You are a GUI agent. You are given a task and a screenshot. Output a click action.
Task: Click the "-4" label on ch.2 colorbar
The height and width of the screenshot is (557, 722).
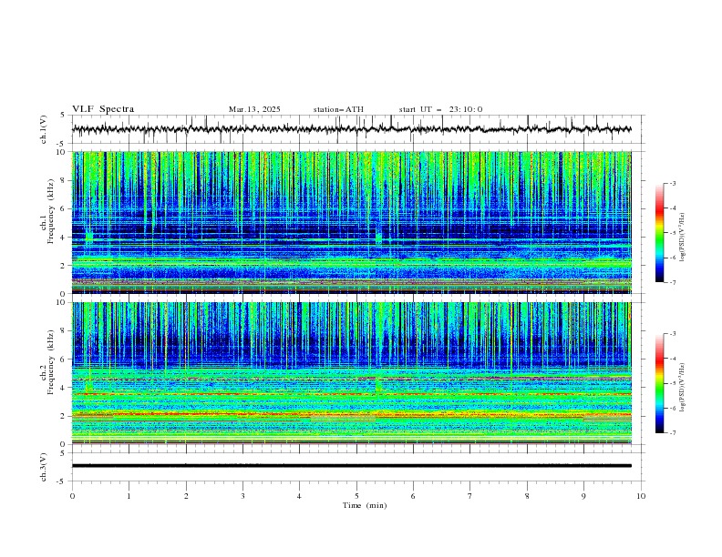(672, 359)
